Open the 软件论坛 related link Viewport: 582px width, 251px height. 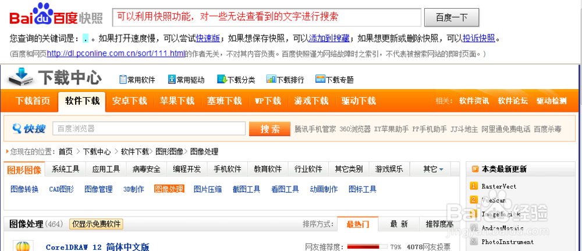coord(513,101)
